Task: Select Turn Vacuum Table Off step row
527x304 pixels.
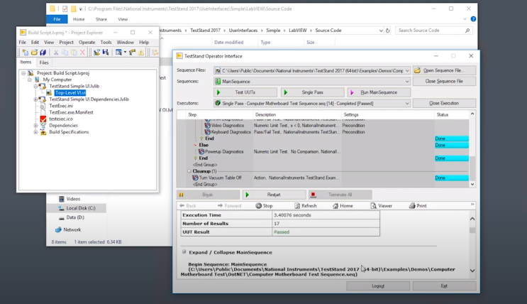Action: pyautogui.click(x=323, y=178)
